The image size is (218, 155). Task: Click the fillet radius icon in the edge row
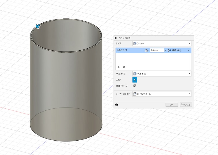(x=147, y=50)
